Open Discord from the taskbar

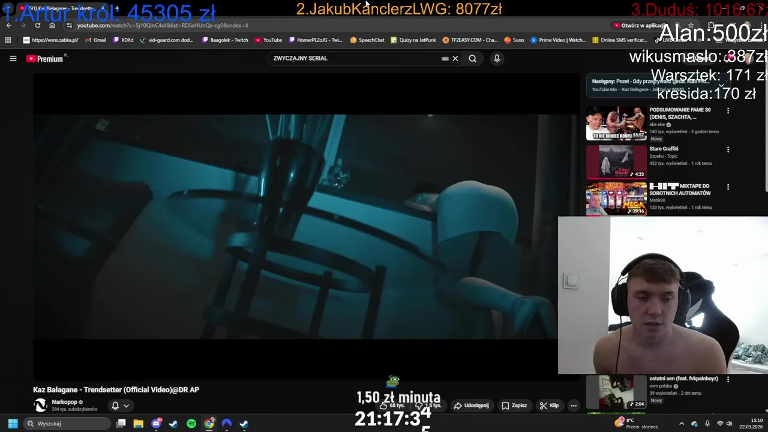click(x=157, y=424)
